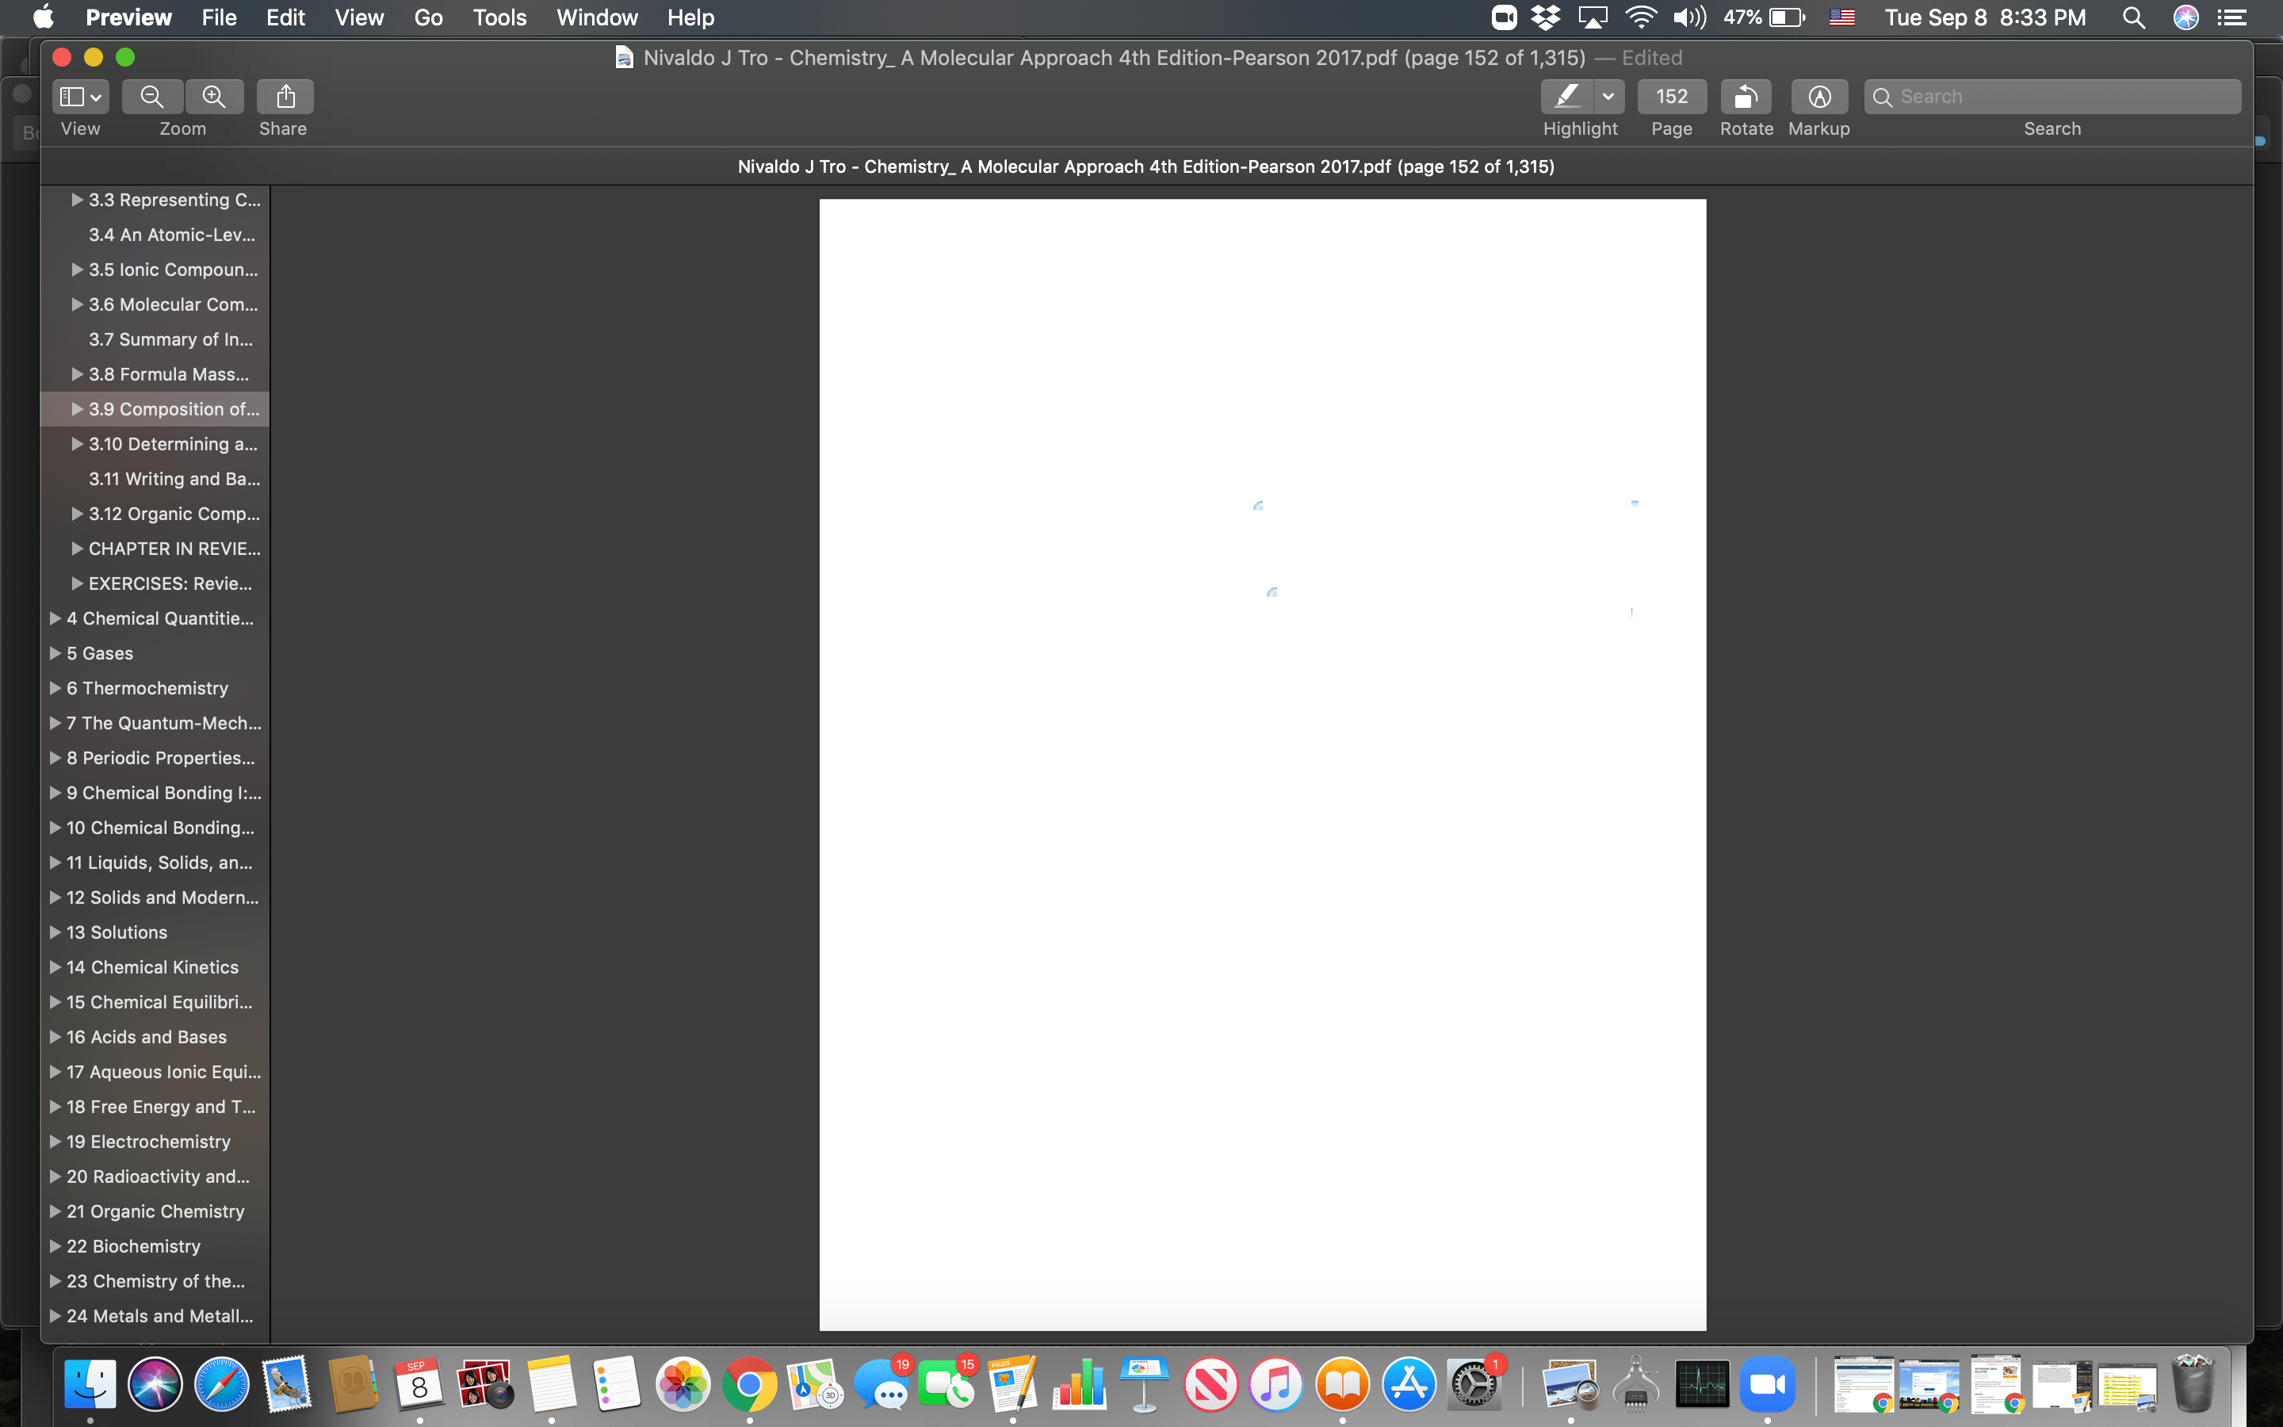Select the 21 Organic Chemistry chapter

point(155,1211)
